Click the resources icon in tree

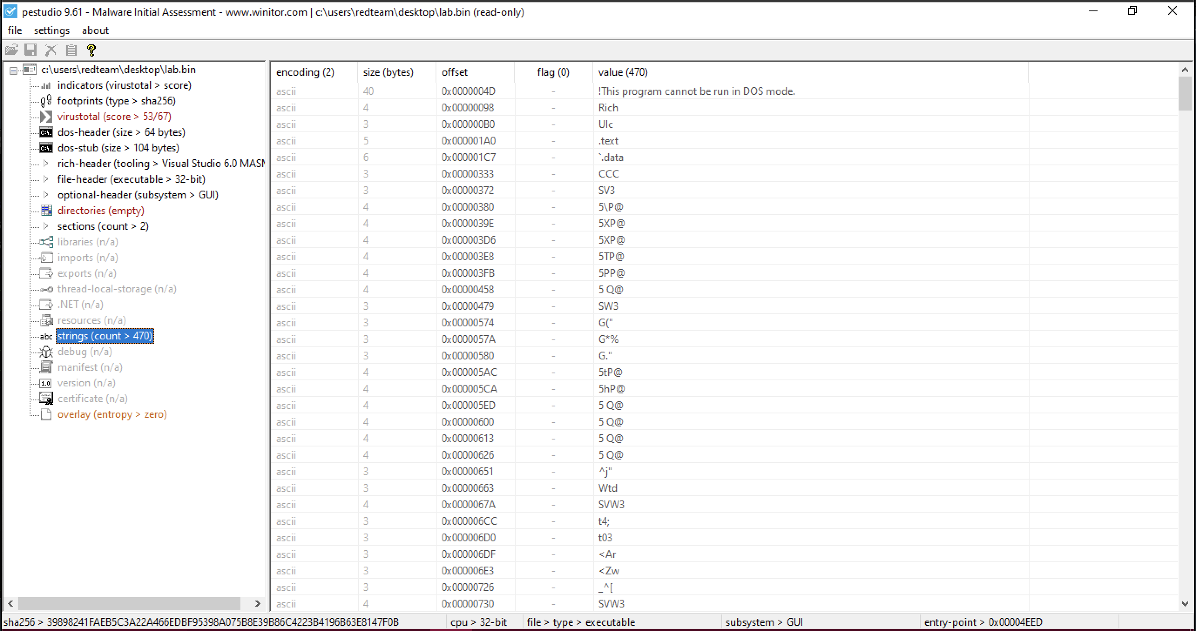[46, 320]
